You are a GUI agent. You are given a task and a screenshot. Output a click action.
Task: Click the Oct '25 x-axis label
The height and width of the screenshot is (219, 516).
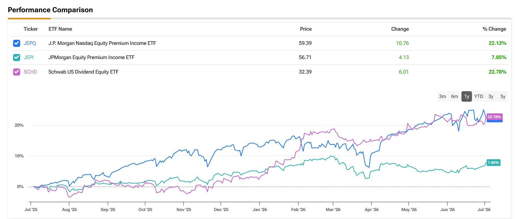145,210
